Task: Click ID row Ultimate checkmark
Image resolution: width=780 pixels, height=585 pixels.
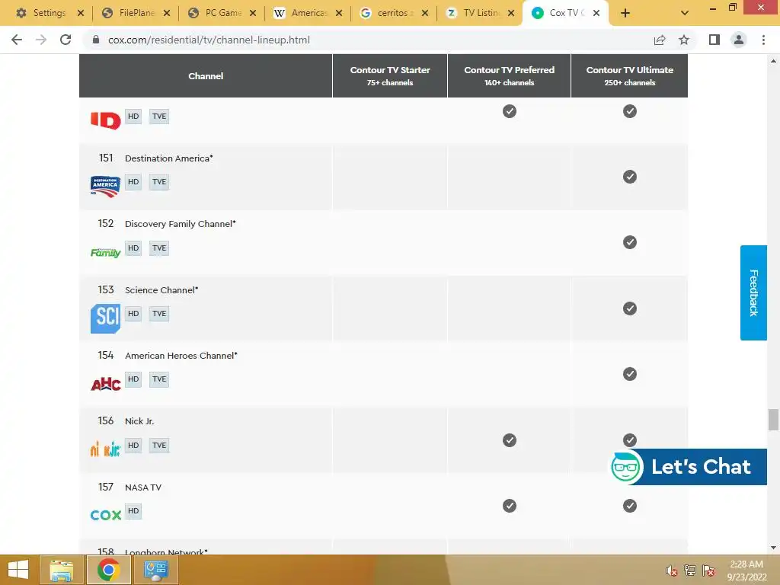Action: [x=630, y=111]
